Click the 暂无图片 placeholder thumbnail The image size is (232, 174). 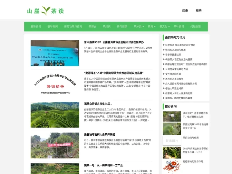click(172, 141)
